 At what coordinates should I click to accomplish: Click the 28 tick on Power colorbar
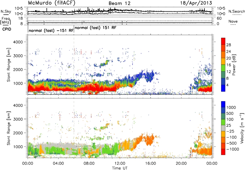click(x=228, y=45)
